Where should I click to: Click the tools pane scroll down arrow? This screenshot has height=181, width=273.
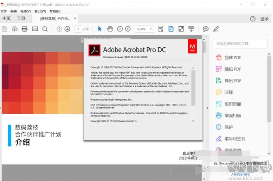click(269, 154)
